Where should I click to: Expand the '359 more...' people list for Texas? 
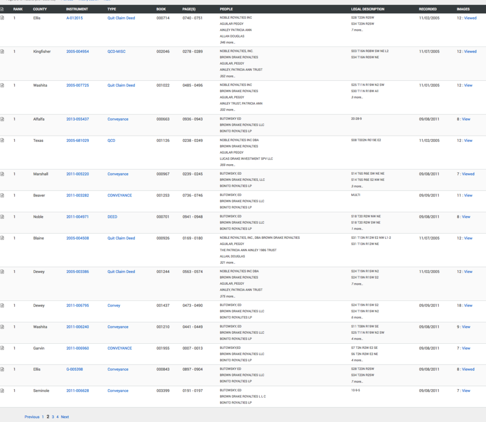(227, 165)
